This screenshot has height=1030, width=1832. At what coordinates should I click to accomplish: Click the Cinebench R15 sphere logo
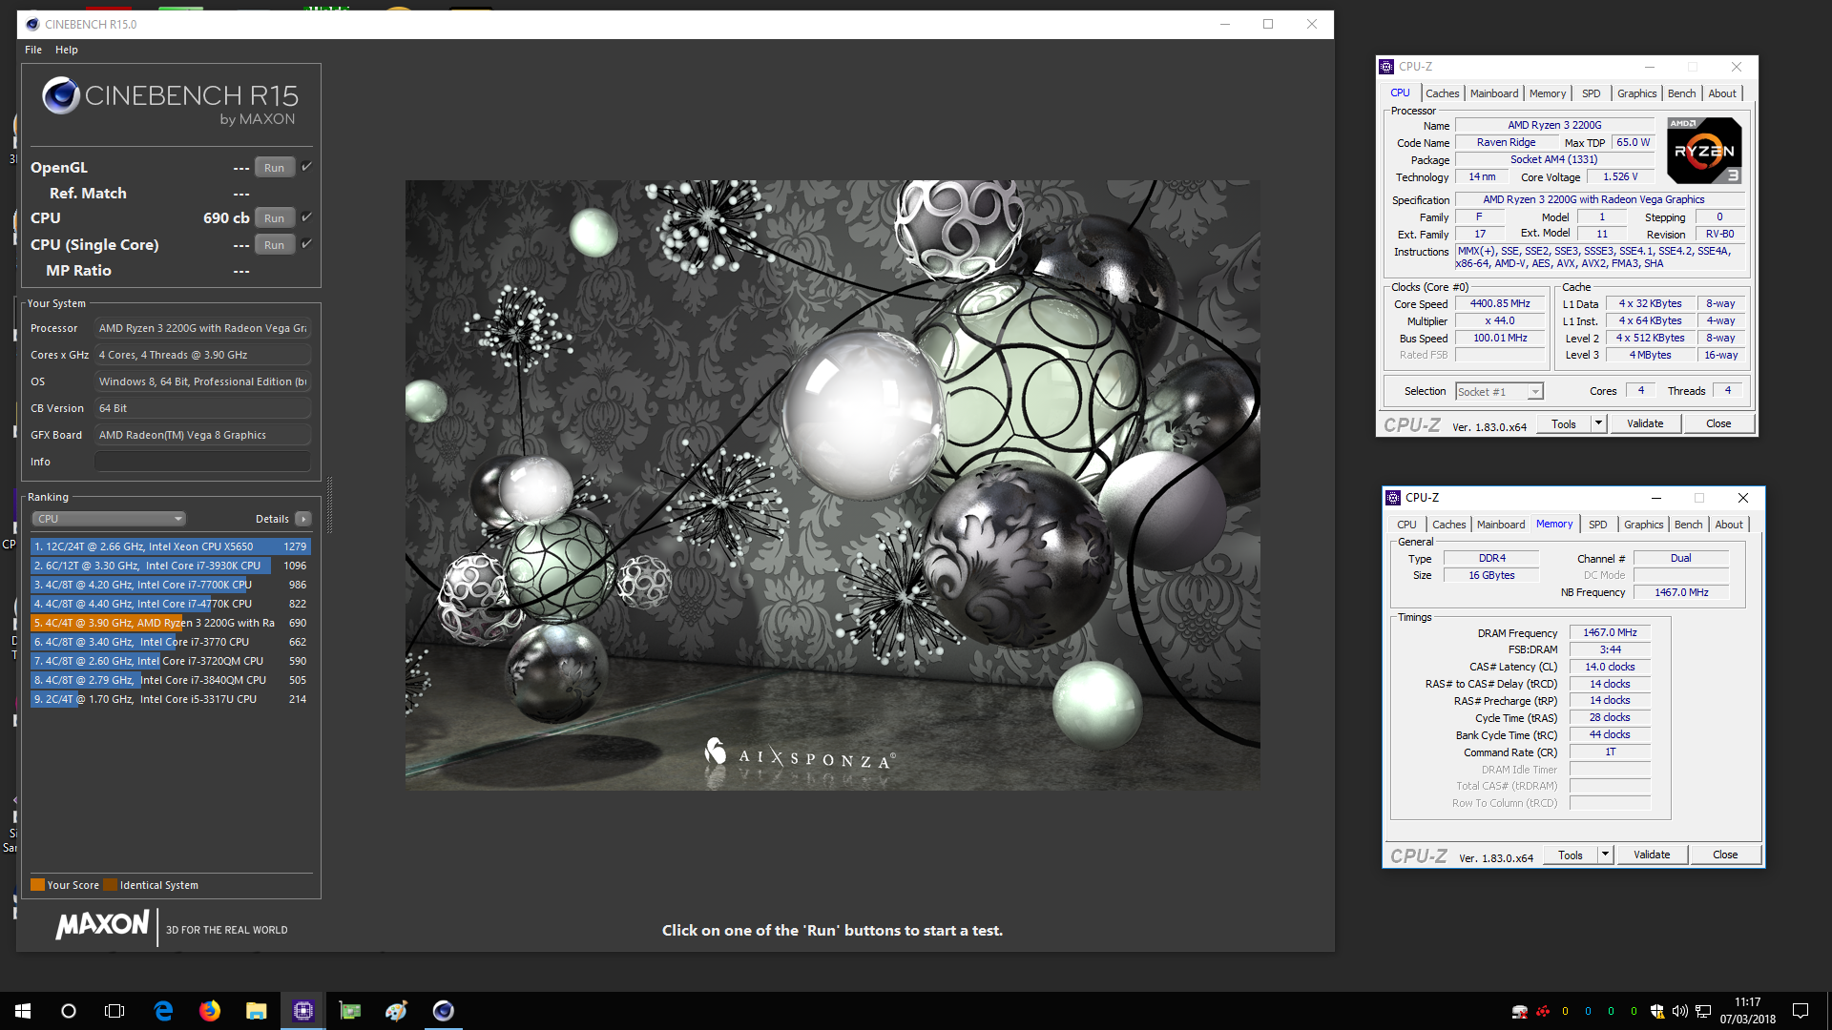[x=61, y=95]
